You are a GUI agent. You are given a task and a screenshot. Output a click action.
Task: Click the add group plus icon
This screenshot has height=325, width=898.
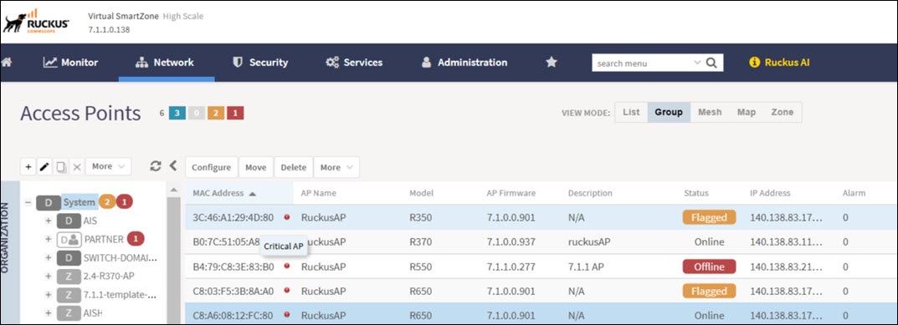[28, 166]
